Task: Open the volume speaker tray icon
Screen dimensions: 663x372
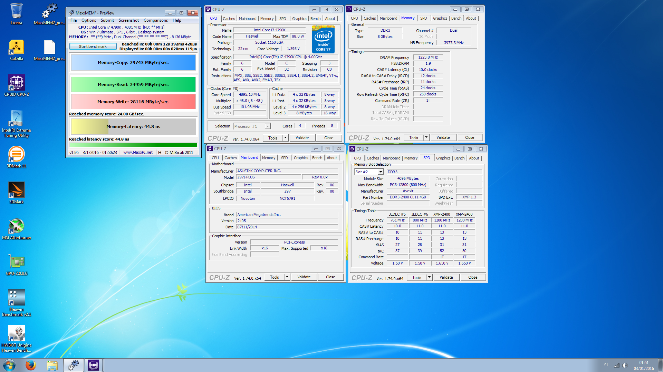Action: [625, 365]
